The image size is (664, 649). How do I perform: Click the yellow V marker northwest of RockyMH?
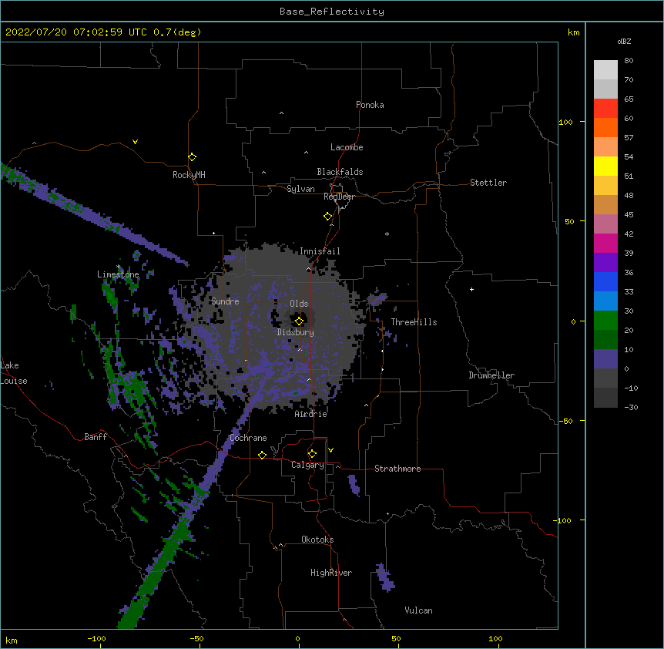(135, 142)
